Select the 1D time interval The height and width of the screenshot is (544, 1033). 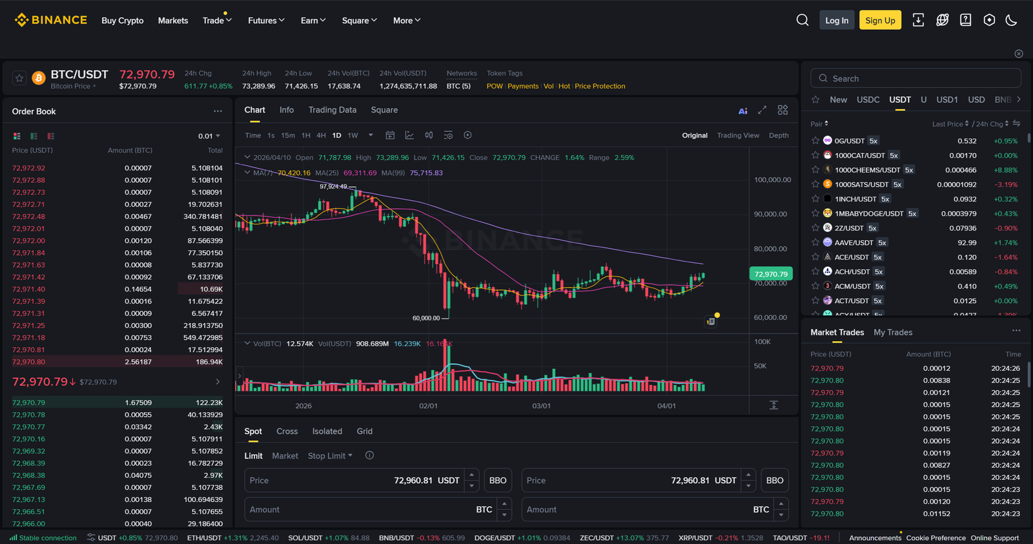tap(336, 136)
